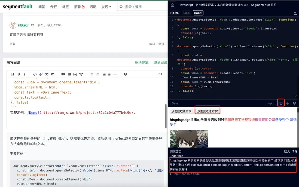Insert an image using the editor toolbar

pyautogui.click(x=53, y=74)
